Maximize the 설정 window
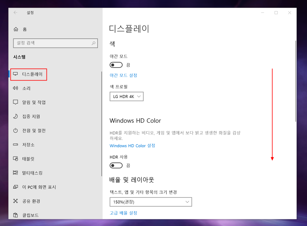 [276, 12]
